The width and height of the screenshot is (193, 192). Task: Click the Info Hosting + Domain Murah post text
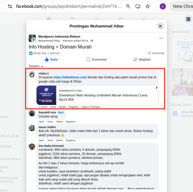[x=60, y=47]
